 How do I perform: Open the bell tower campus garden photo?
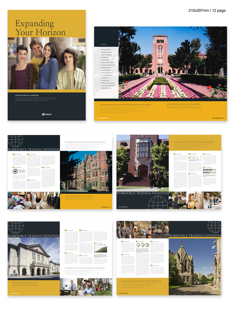tap(173, 62)
